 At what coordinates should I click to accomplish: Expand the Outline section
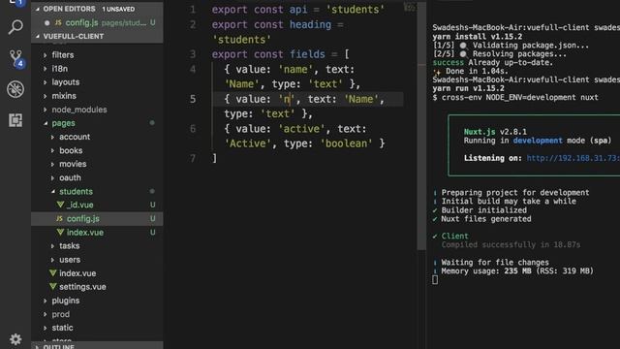[97, 345]
